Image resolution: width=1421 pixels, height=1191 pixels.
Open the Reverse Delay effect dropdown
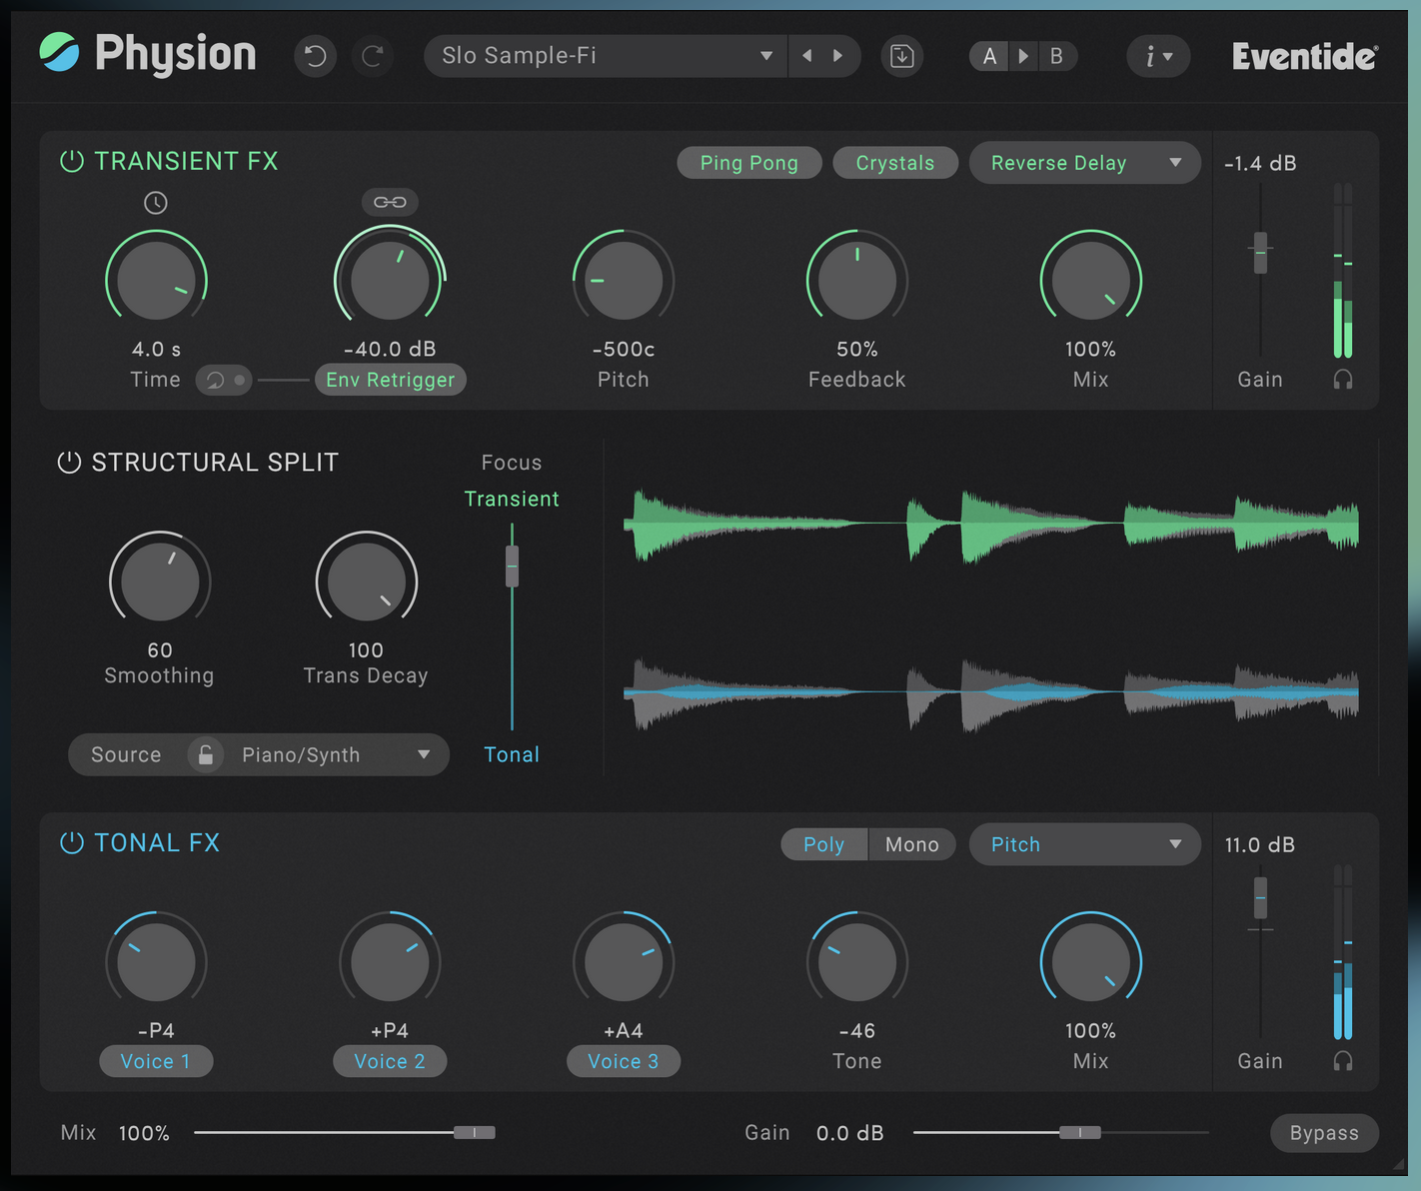[1084, 163]
